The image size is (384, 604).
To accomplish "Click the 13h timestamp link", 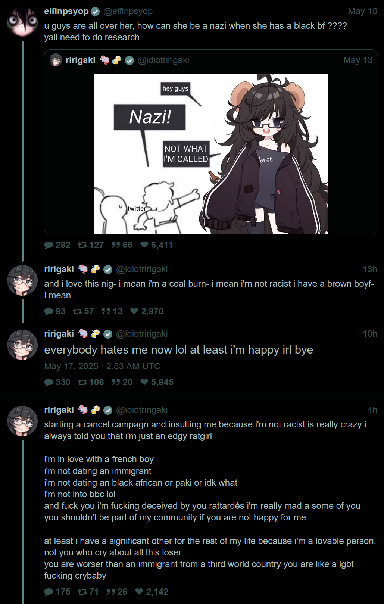I will click(x=370, y=269).
